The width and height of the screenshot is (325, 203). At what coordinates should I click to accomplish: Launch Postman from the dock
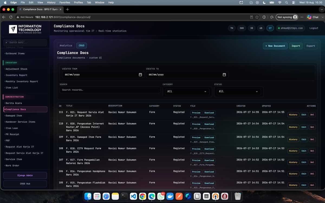point(179,197)
